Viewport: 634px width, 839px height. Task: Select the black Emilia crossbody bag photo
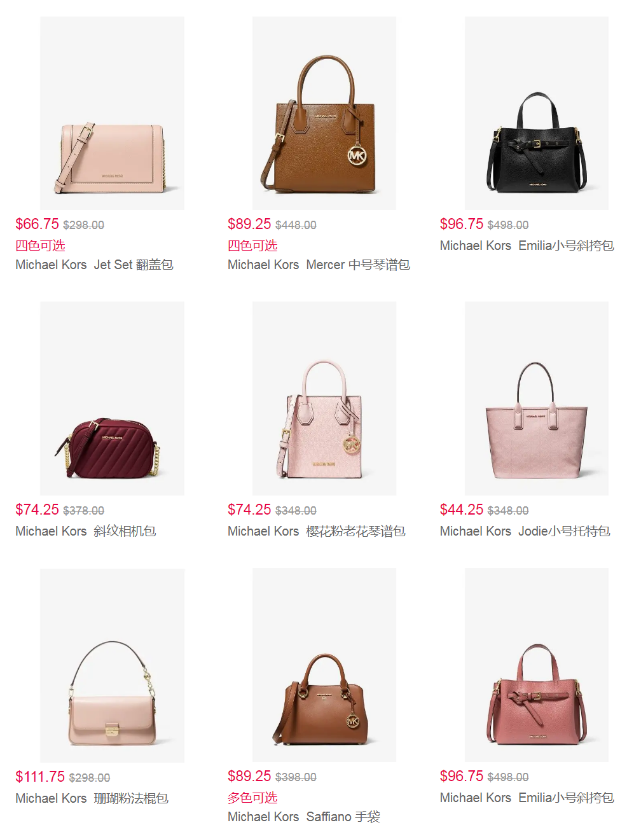537,113
